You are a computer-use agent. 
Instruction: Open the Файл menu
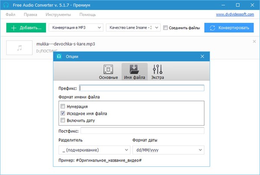click(x=10, y=15)
